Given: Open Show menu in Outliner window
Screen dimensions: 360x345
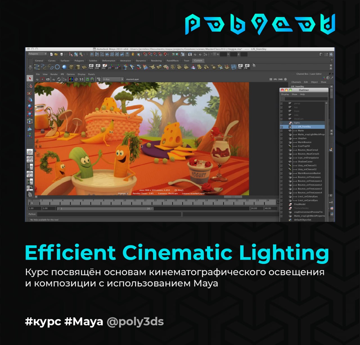Looking at the screenshot, I should [294, 94].
